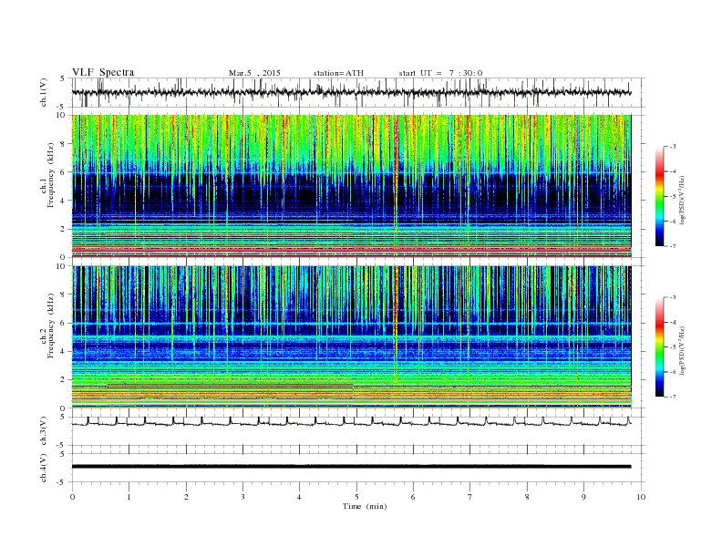The width and height of the screenshot is (722, 558).
Task: Click the "station=ATH" header text
Action: click(338, 73)
